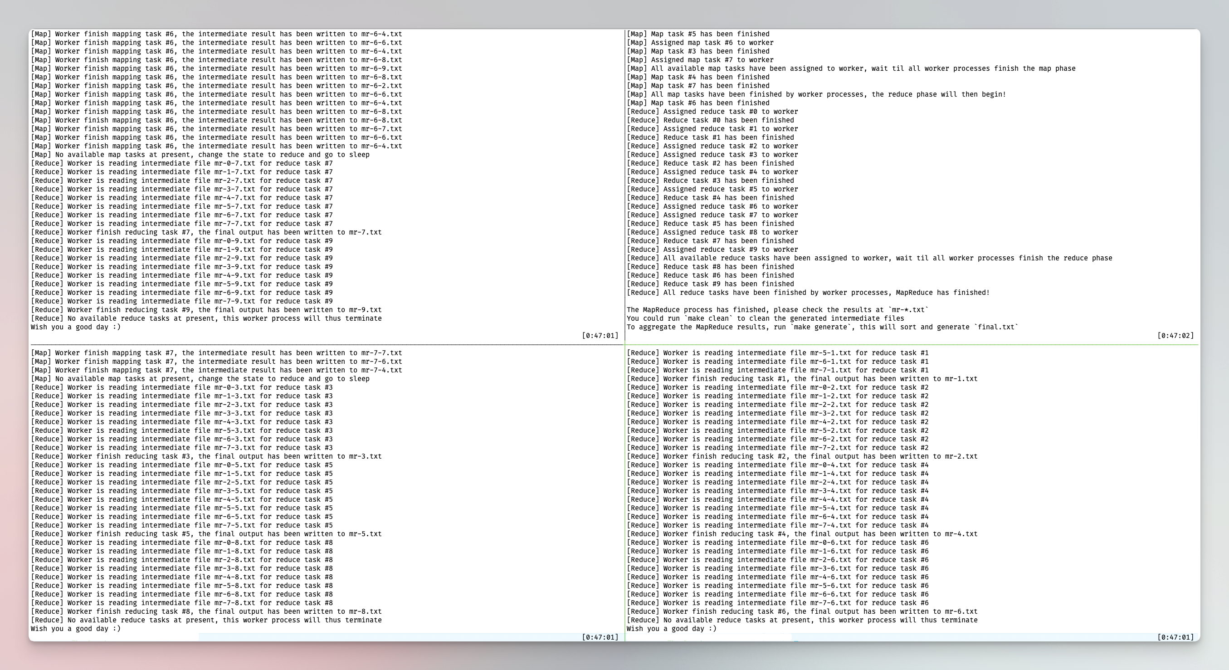
Task: Click 'Assigned reduce task #5 to worker'
Action: (712, 189)
